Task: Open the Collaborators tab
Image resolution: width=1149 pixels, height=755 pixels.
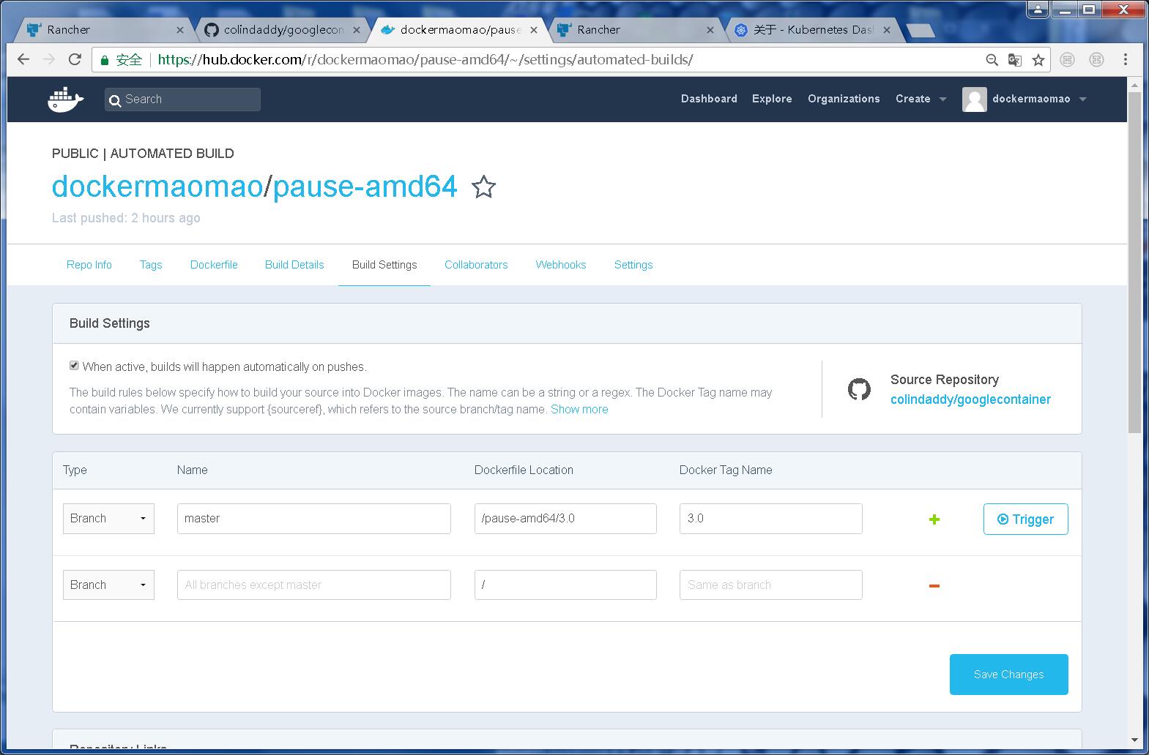Action: coord(476,265)
